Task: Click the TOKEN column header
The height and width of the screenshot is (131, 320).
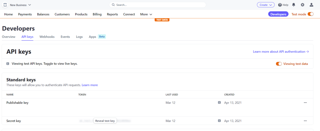Action: pyautogui.click(x=82, y=94)
